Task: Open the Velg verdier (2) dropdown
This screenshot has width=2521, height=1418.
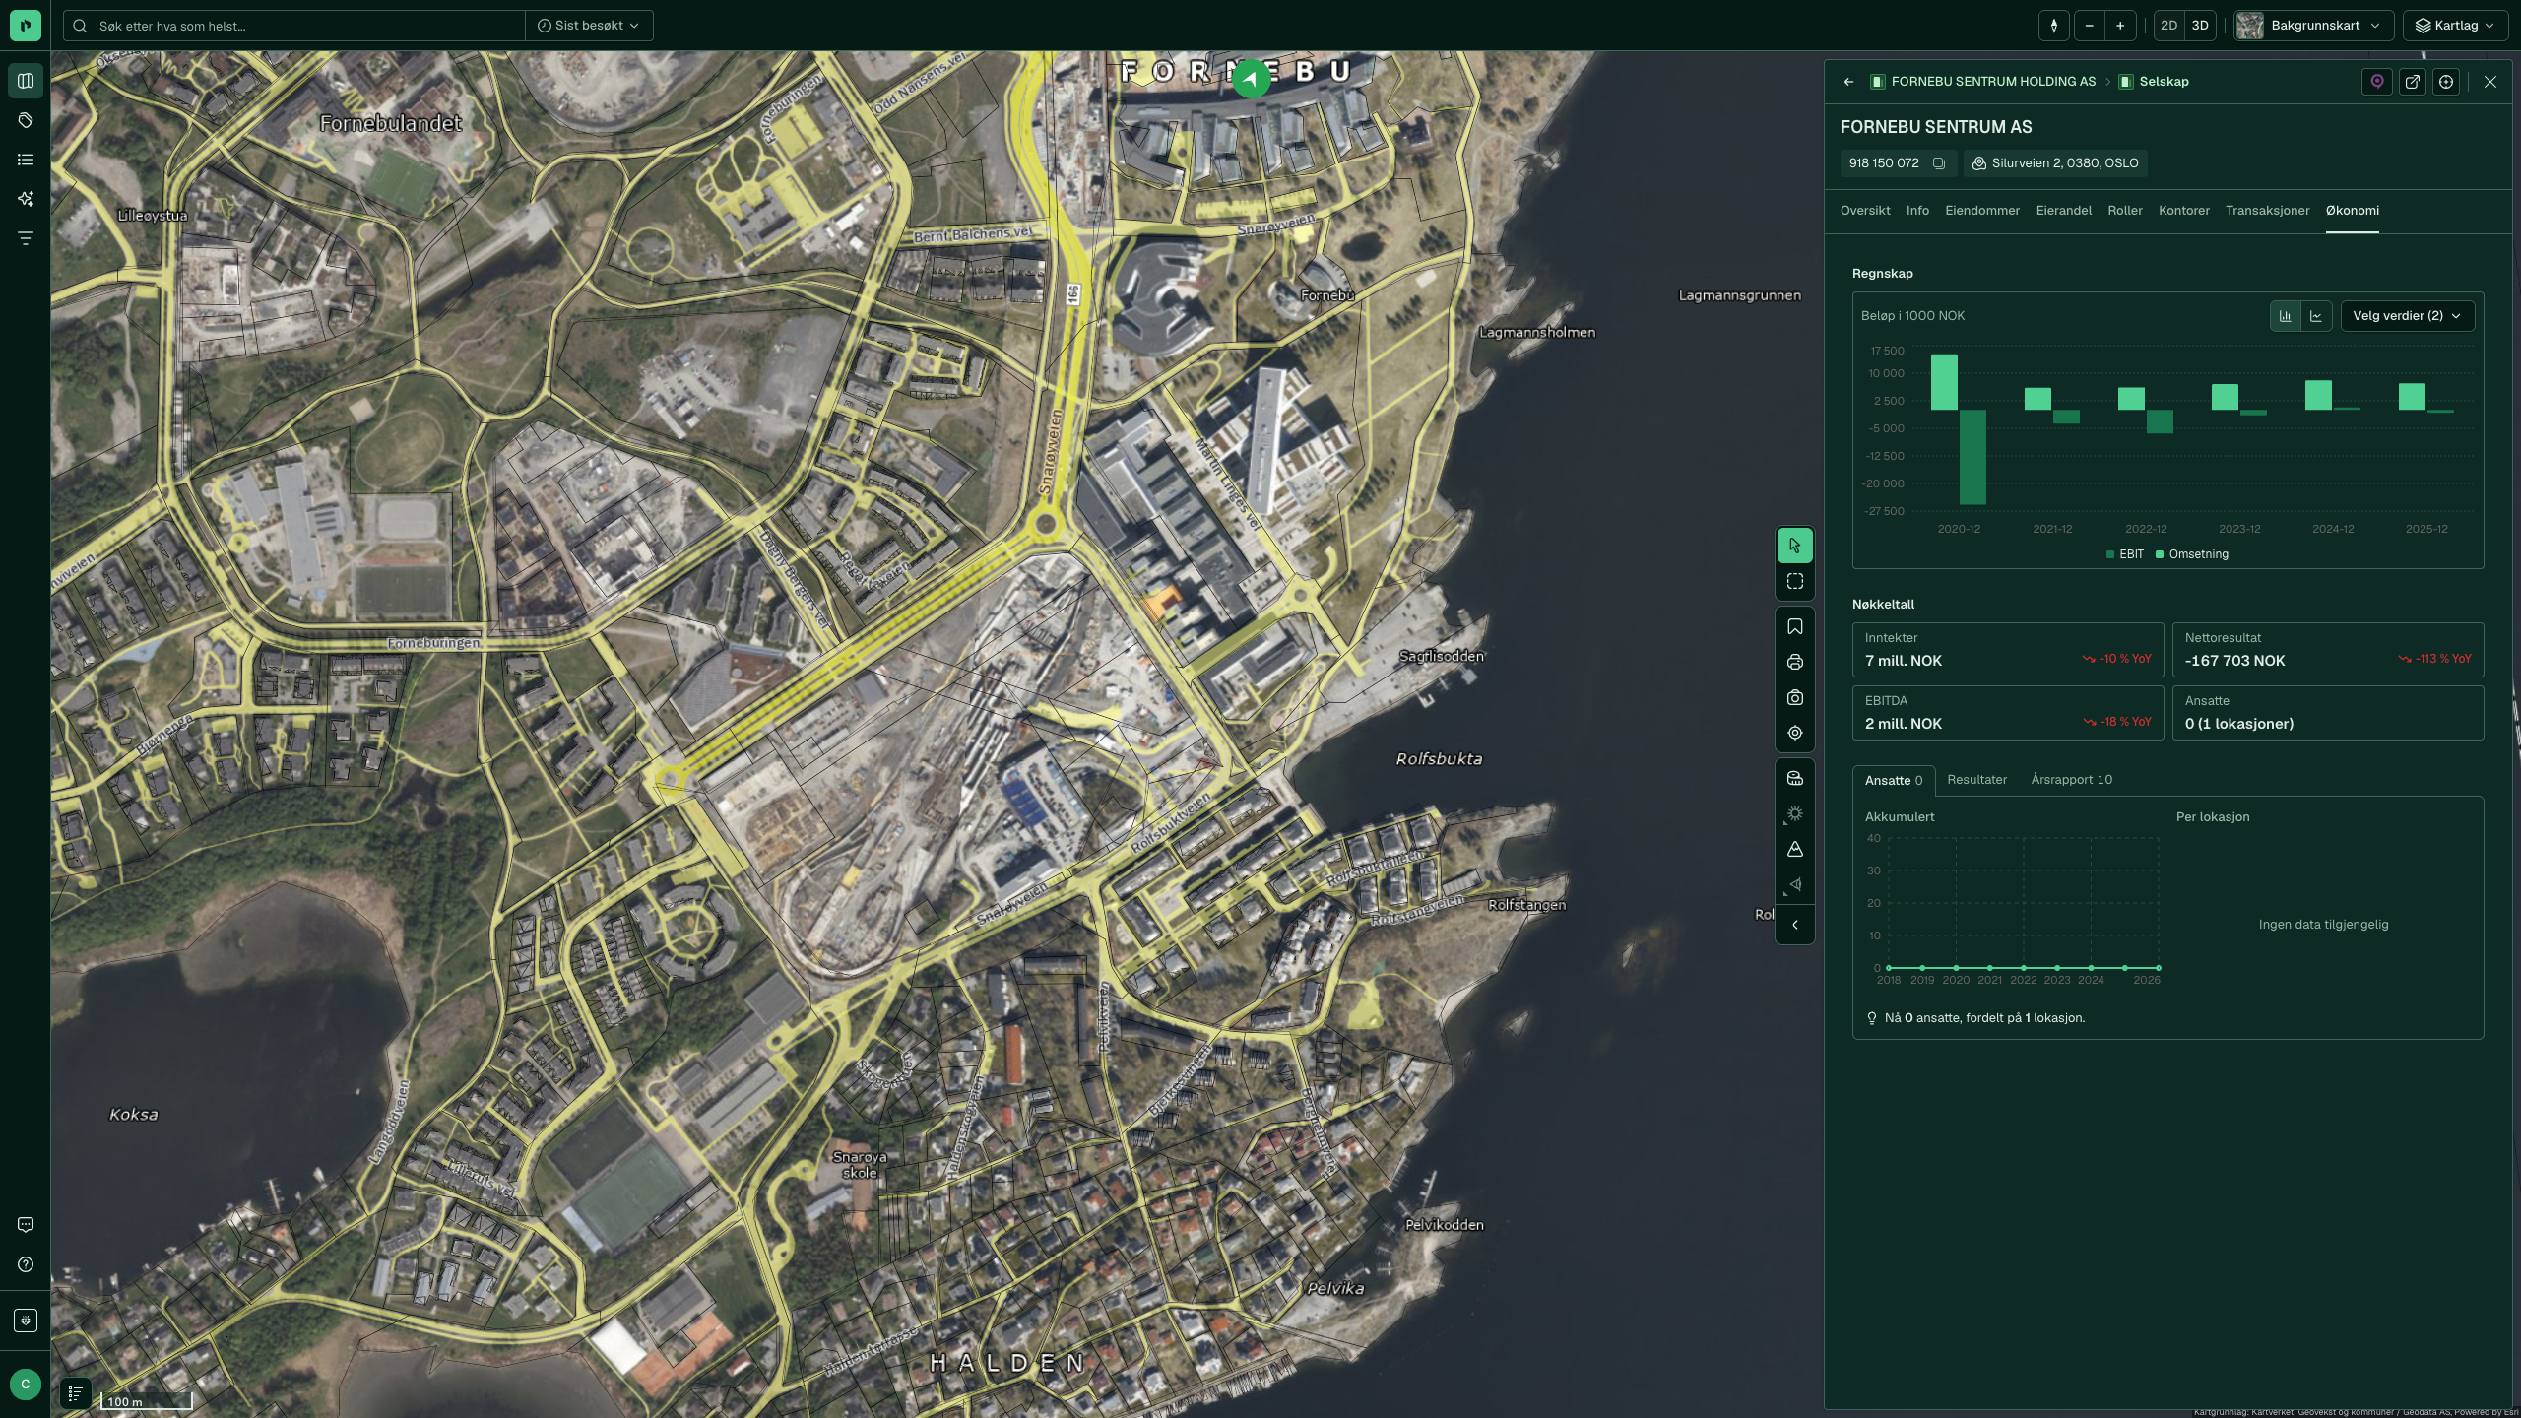Action: click(x=2407, y=316)
